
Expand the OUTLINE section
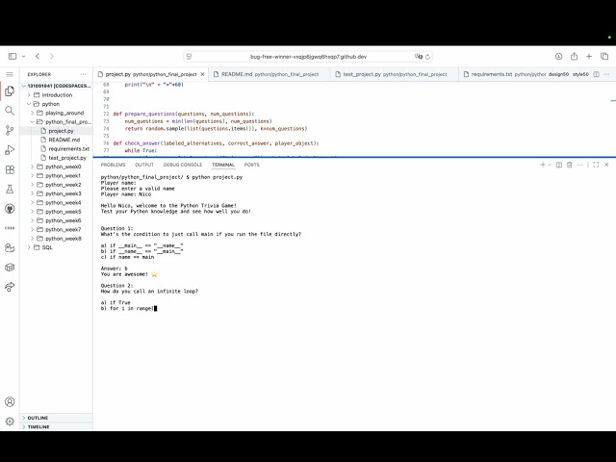pos(56,418)
